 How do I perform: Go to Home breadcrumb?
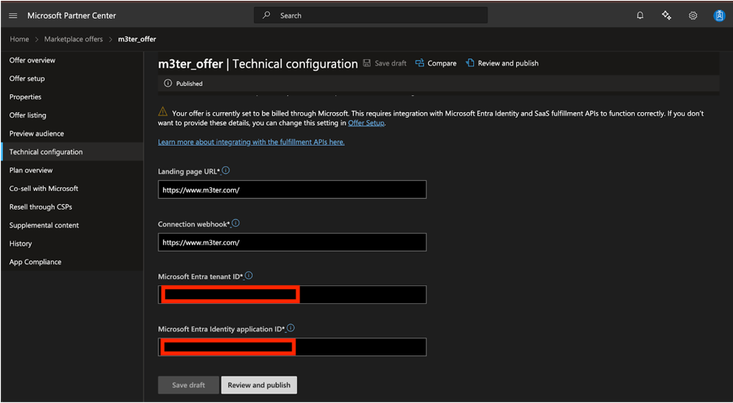click(x=19, y=39)
